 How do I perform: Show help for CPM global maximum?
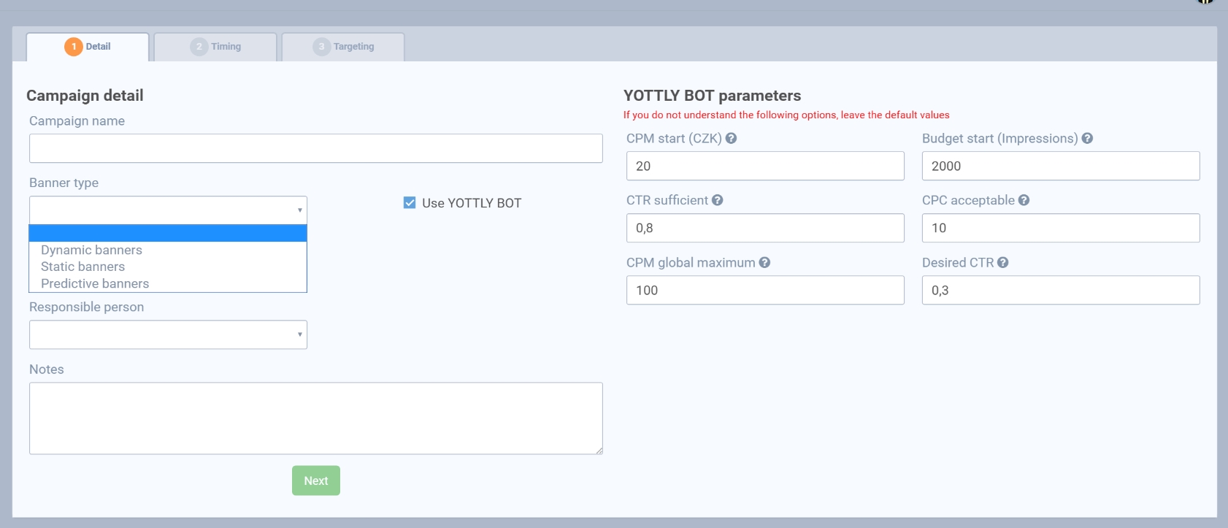click(x=764, y=262)
